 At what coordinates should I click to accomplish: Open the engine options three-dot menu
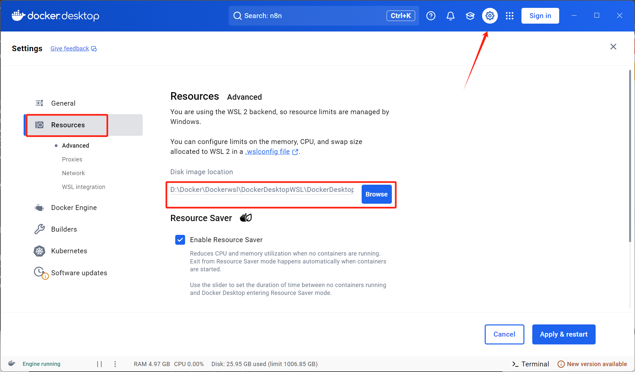[x=115, y=364]
